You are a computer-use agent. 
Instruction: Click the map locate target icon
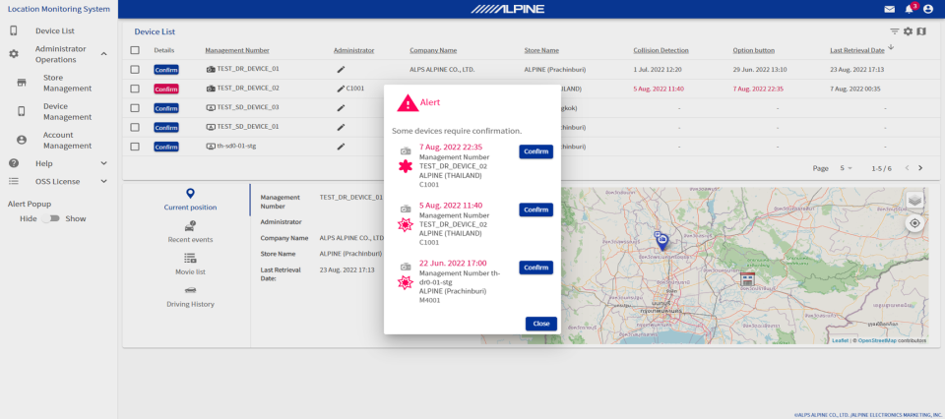point(914,223)
